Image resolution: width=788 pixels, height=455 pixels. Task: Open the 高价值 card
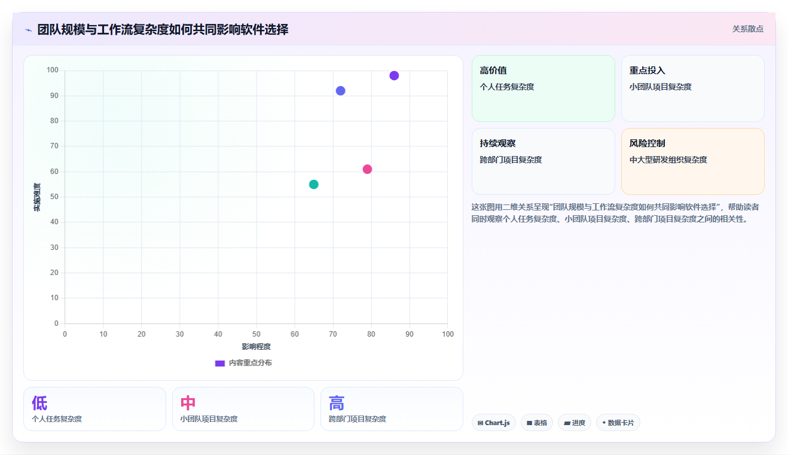(x=543, y=88)
